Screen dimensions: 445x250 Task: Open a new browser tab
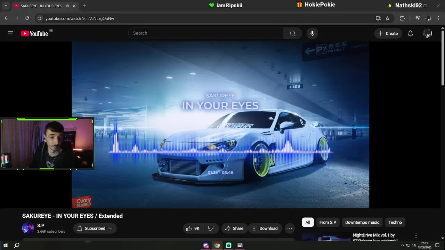click(84, 6)
